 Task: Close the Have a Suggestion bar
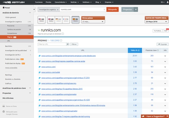click(x=167, y=116)
